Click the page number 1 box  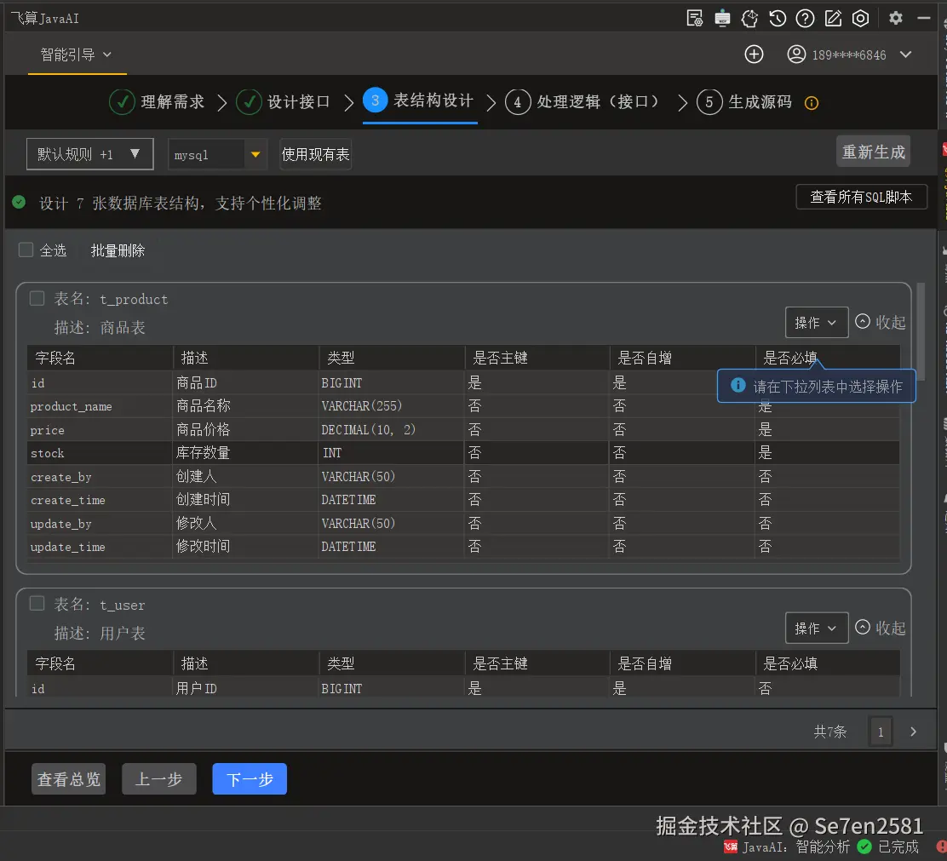pyautogui.click(x=881, y=732)
